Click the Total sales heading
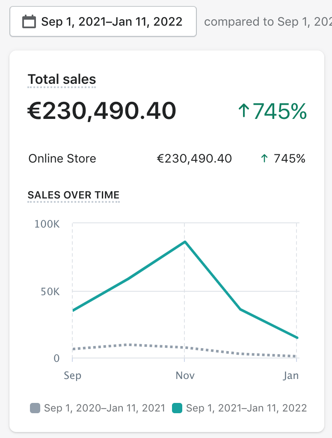This screenshot has height=438, width=332. (x=62, y=80)
